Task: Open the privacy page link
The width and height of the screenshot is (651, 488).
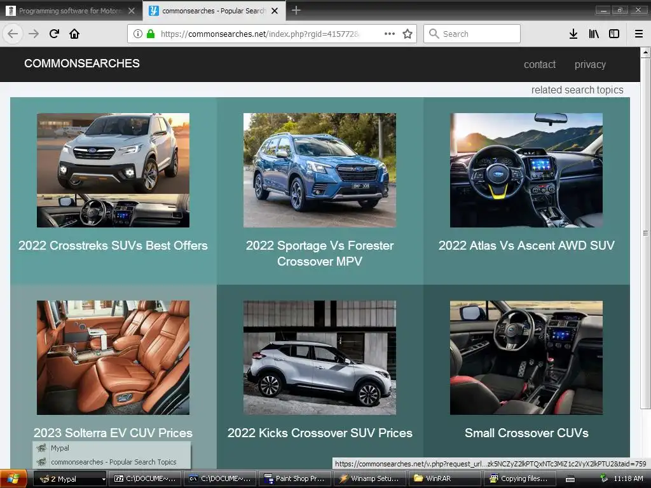Action: click(x=590, y=65)
